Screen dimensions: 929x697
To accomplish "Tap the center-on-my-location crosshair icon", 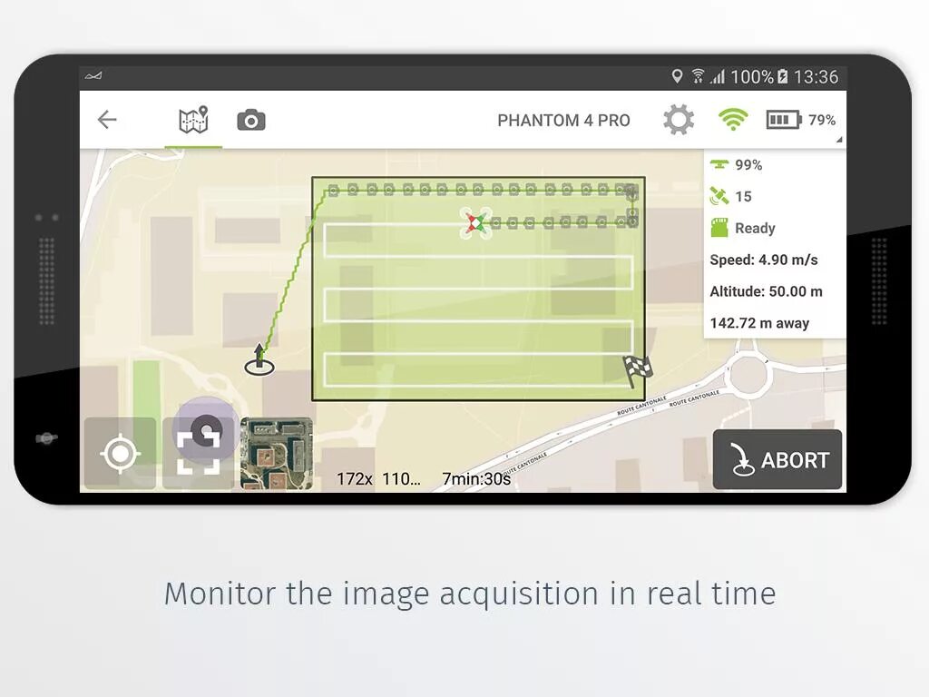I will (119, 451).
